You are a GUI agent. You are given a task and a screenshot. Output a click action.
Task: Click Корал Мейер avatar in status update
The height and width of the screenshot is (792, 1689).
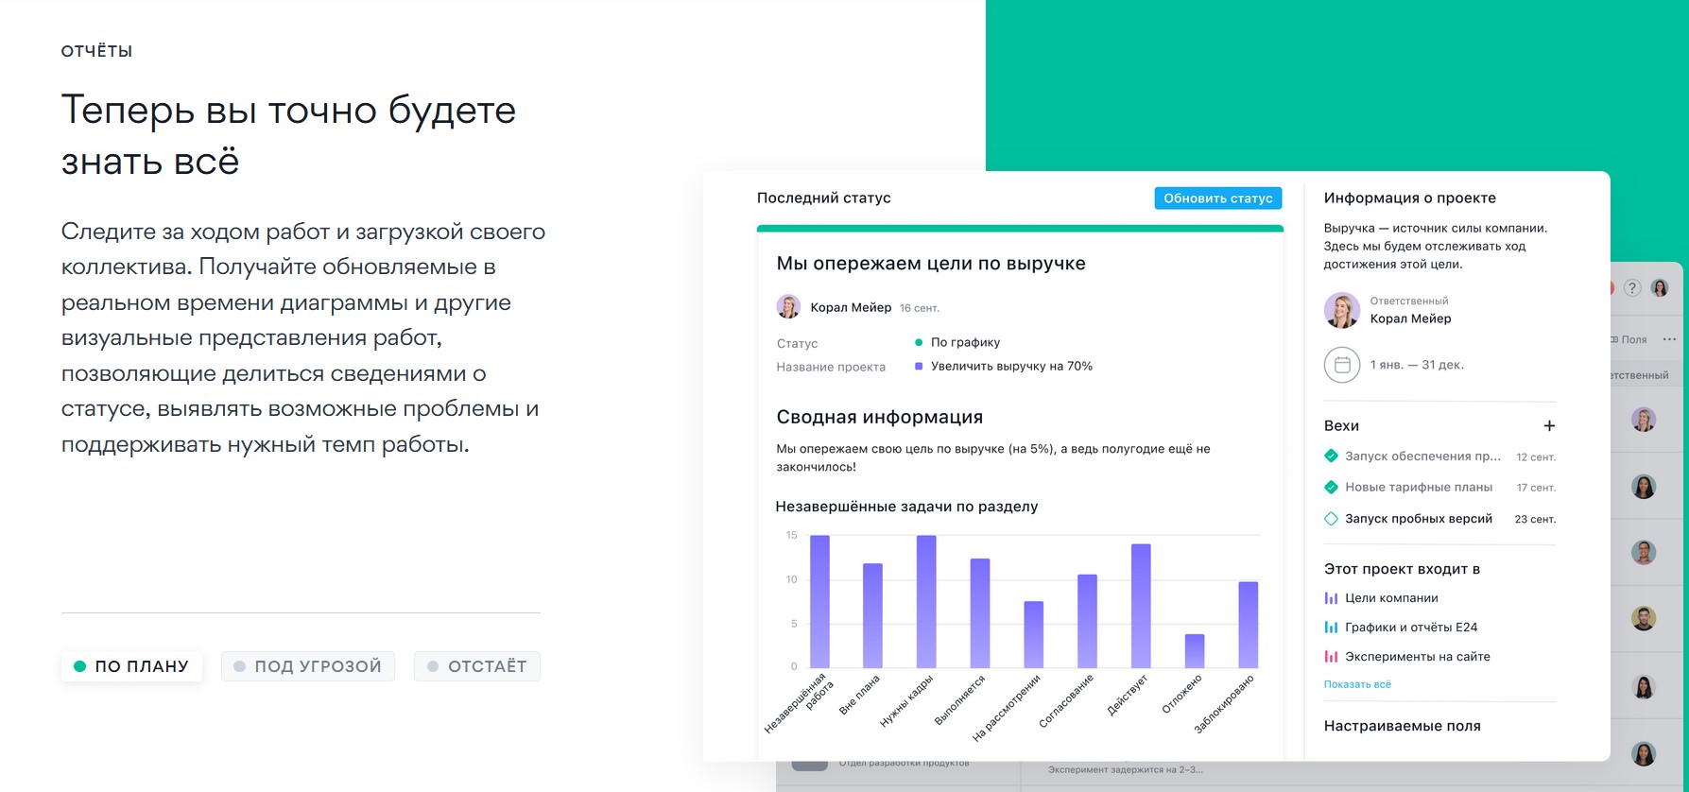pos(788,307)
